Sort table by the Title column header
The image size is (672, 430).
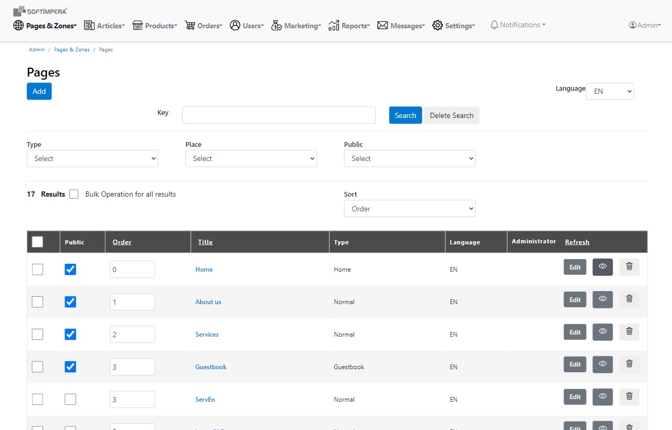pos(205,242)
